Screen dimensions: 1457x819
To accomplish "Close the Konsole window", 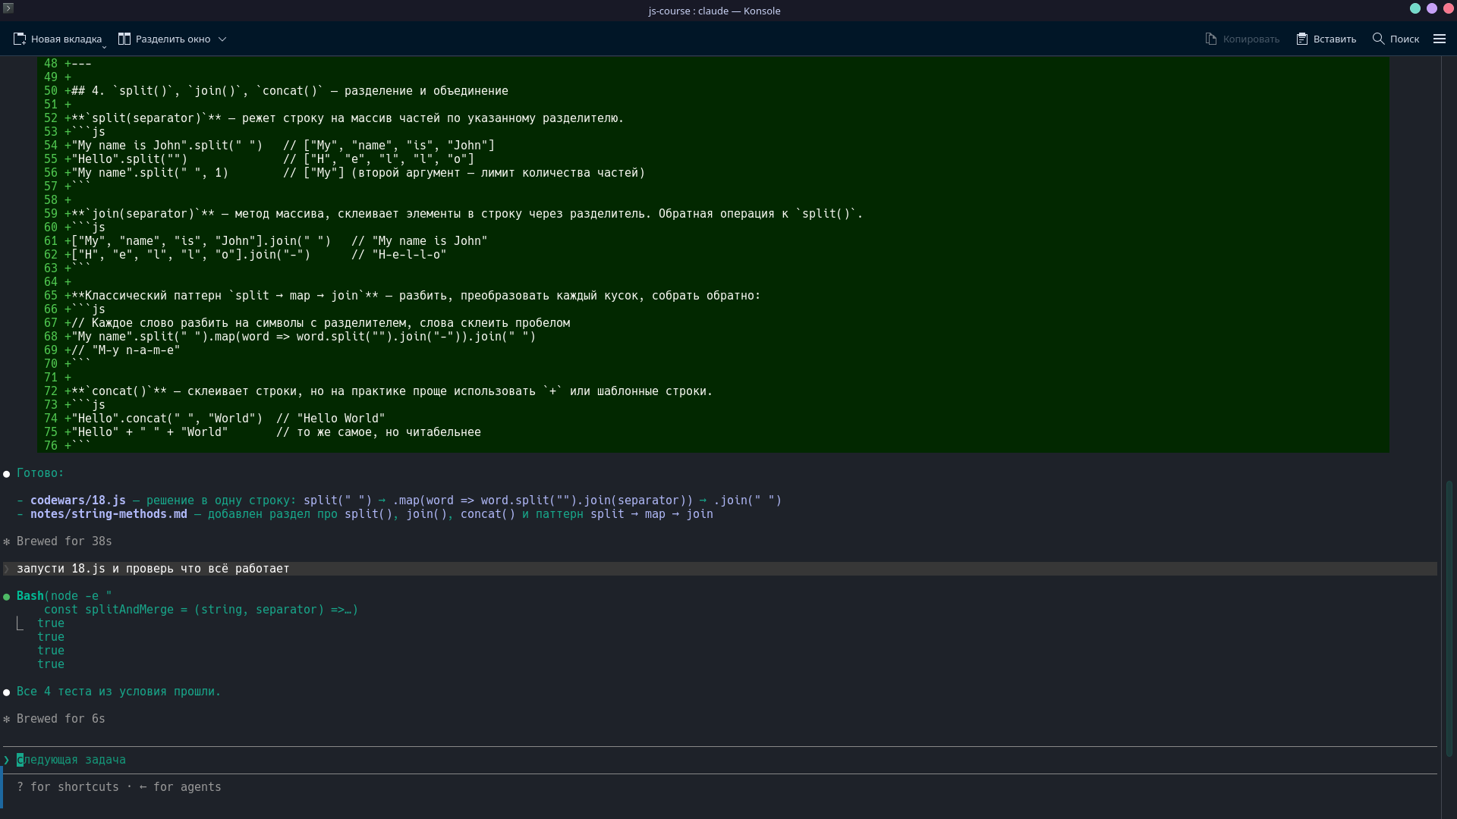I will 1449,8.
